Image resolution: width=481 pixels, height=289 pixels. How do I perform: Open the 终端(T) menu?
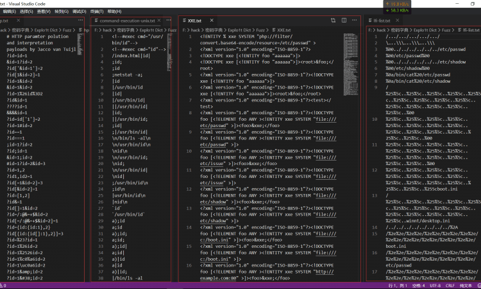click(x=97, y=12)
